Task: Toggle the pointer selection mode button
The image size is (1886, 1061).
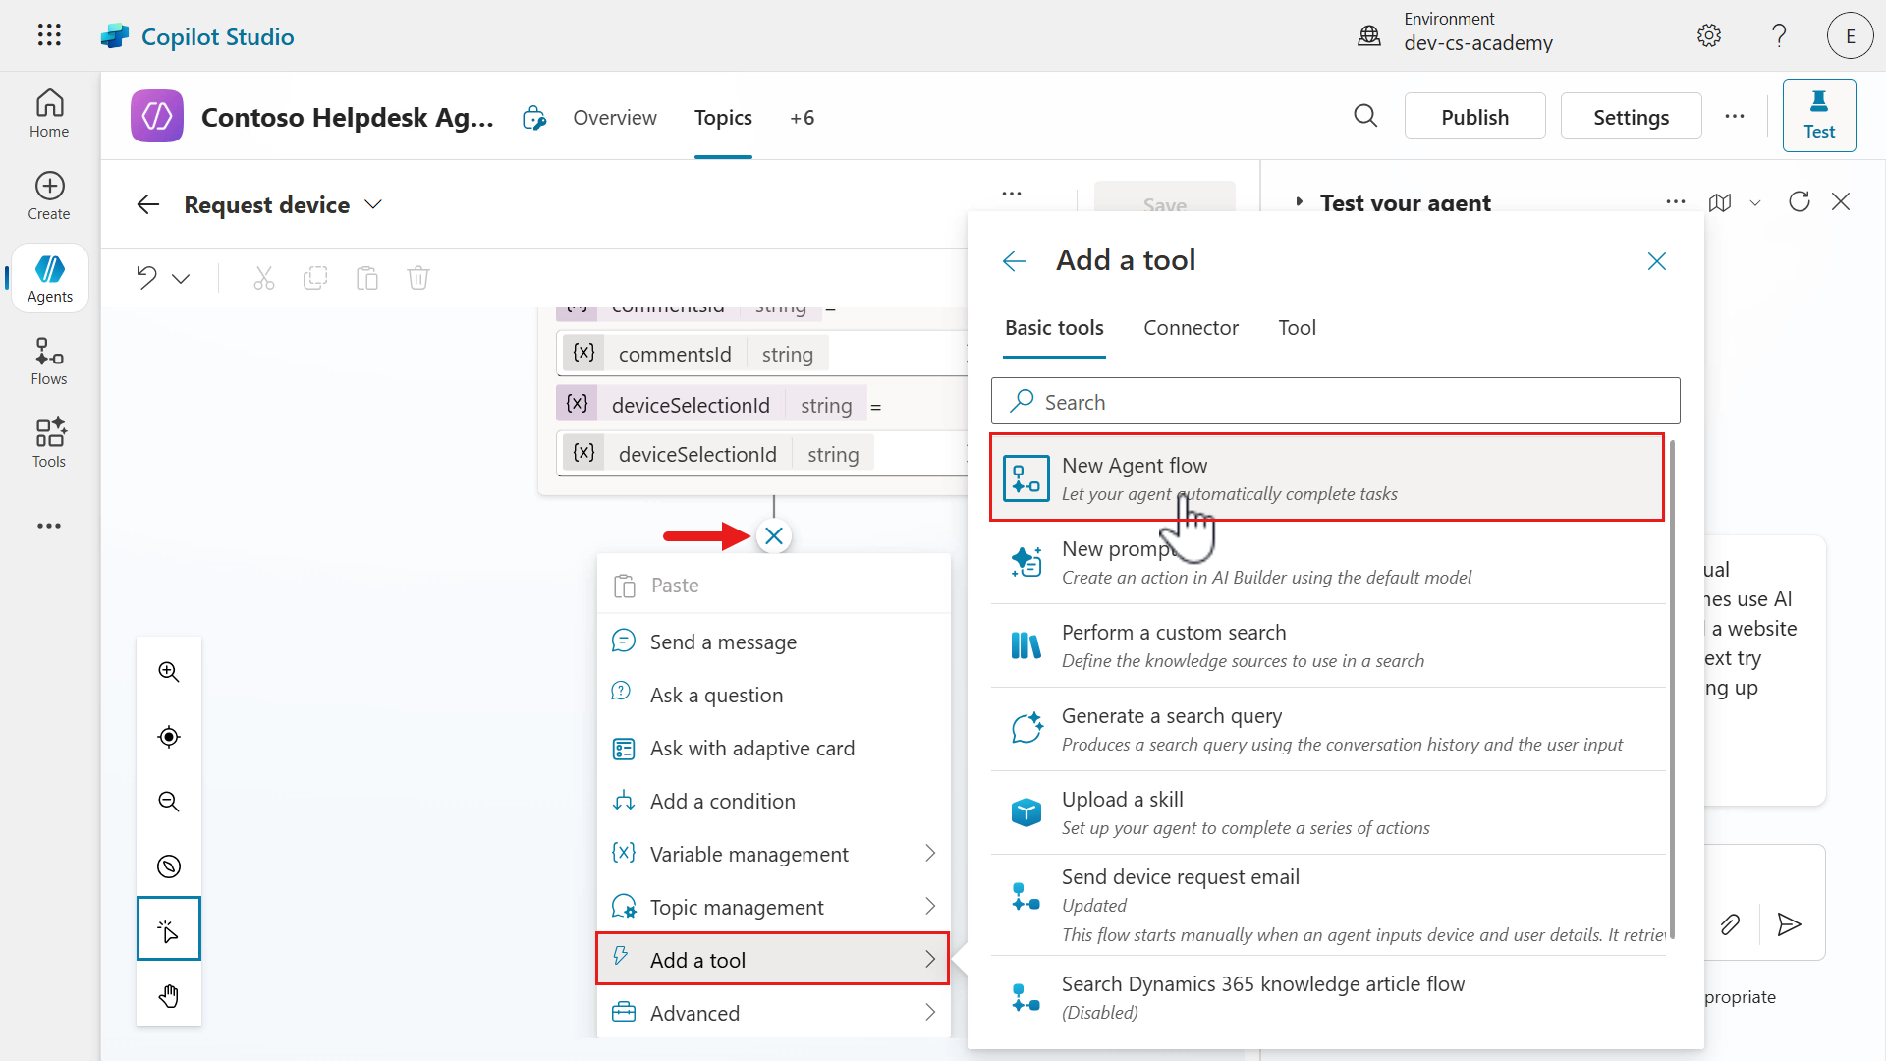Action: pyautogui.click(x=169, y=929)
